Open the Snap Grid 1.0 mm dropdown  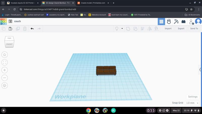coord(192,103)
